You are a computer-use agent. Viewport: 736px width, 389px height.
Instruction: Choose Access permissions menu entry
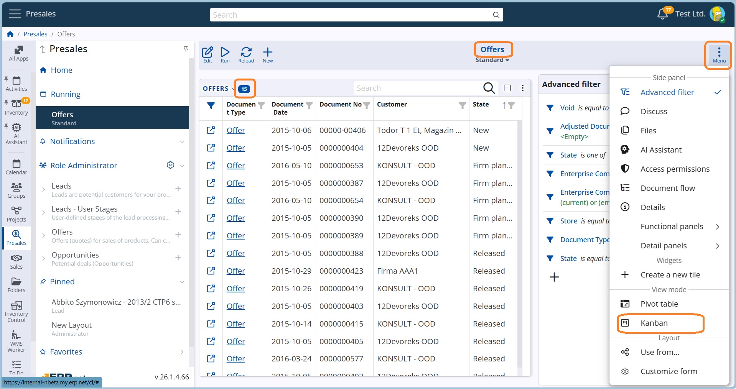click(x=669, y=169)
